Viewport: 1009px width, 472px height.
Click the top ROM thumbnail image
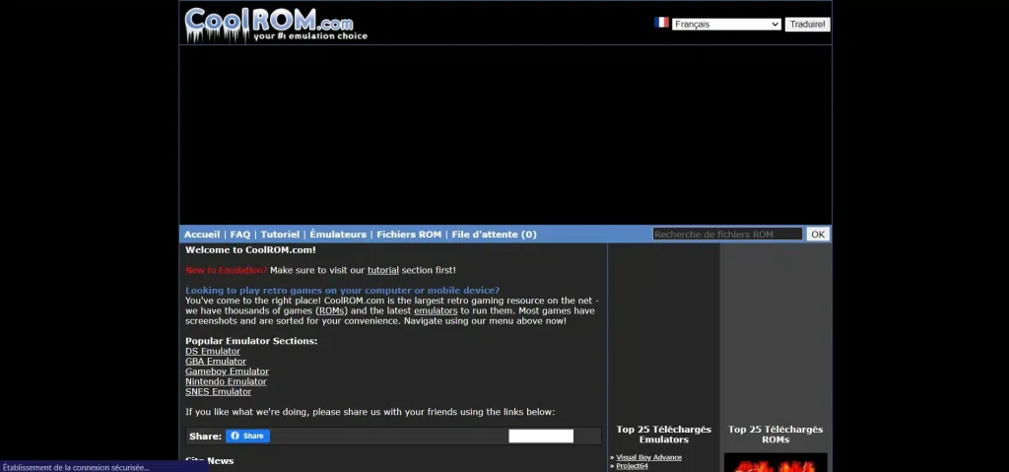775,462
